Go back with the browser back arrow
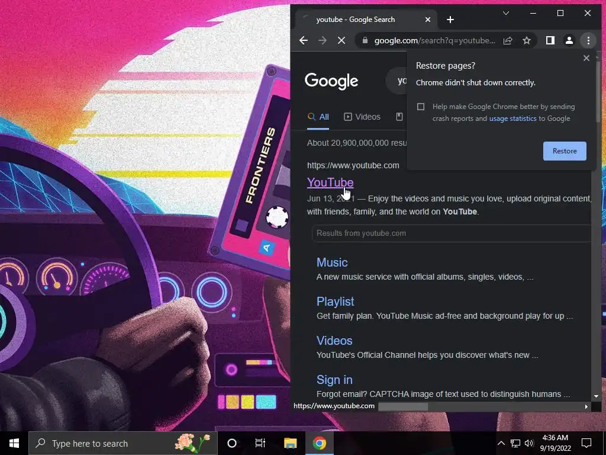Screen dimensions: 606x455 [x=304, y=40]
